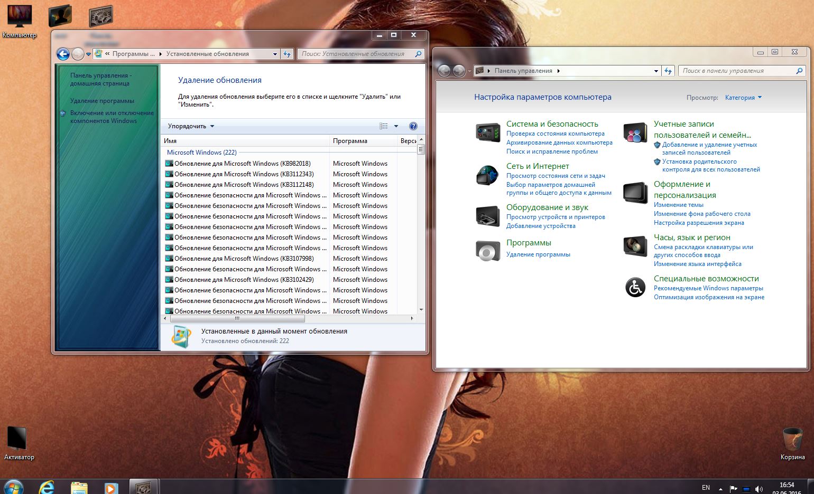Click the Clock, Language and Region icon
Image resolution: width=814 pixels, height=494 pixels.
pyautogui.click(x=635, y=246)
